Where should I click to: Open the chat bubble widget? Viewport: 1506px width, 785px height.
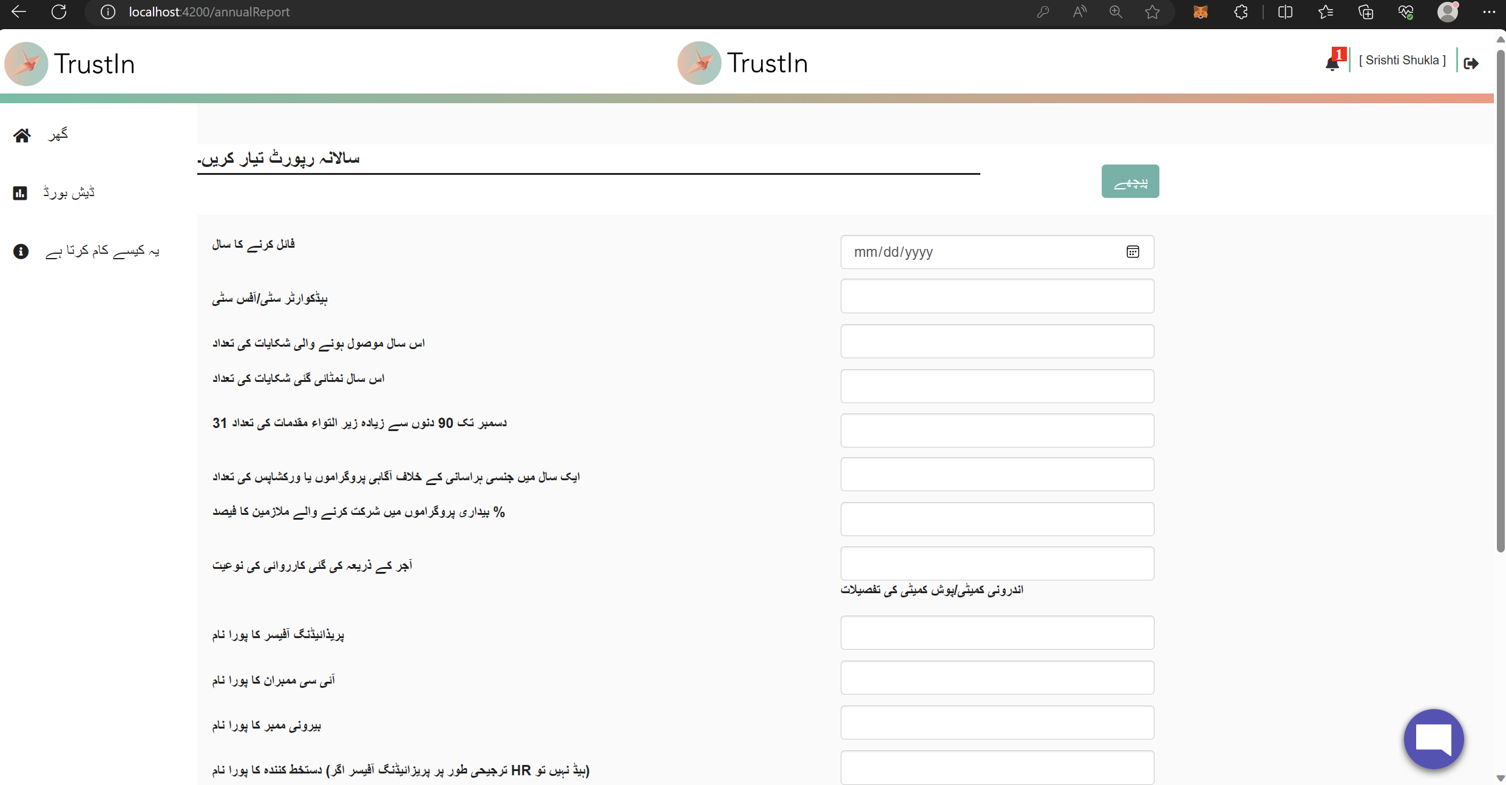pyautogui.click(x=1433, y=739)
